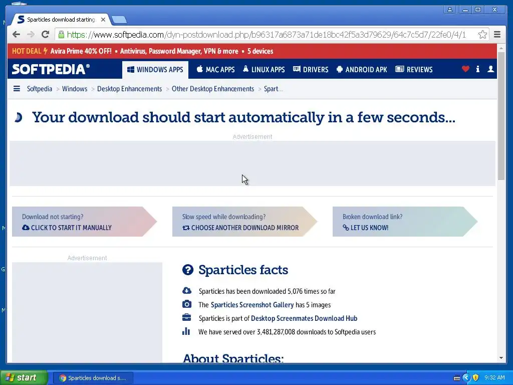This screenshot has width=513, height=385.
Task: Open the Sparticles Screenshot Gallery link
Action: pyautogui.click(x=252, y=305)
